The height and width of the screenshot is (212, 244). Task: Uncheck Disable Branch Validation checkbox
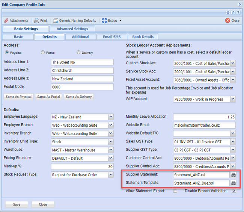click(x=234, y=191)
